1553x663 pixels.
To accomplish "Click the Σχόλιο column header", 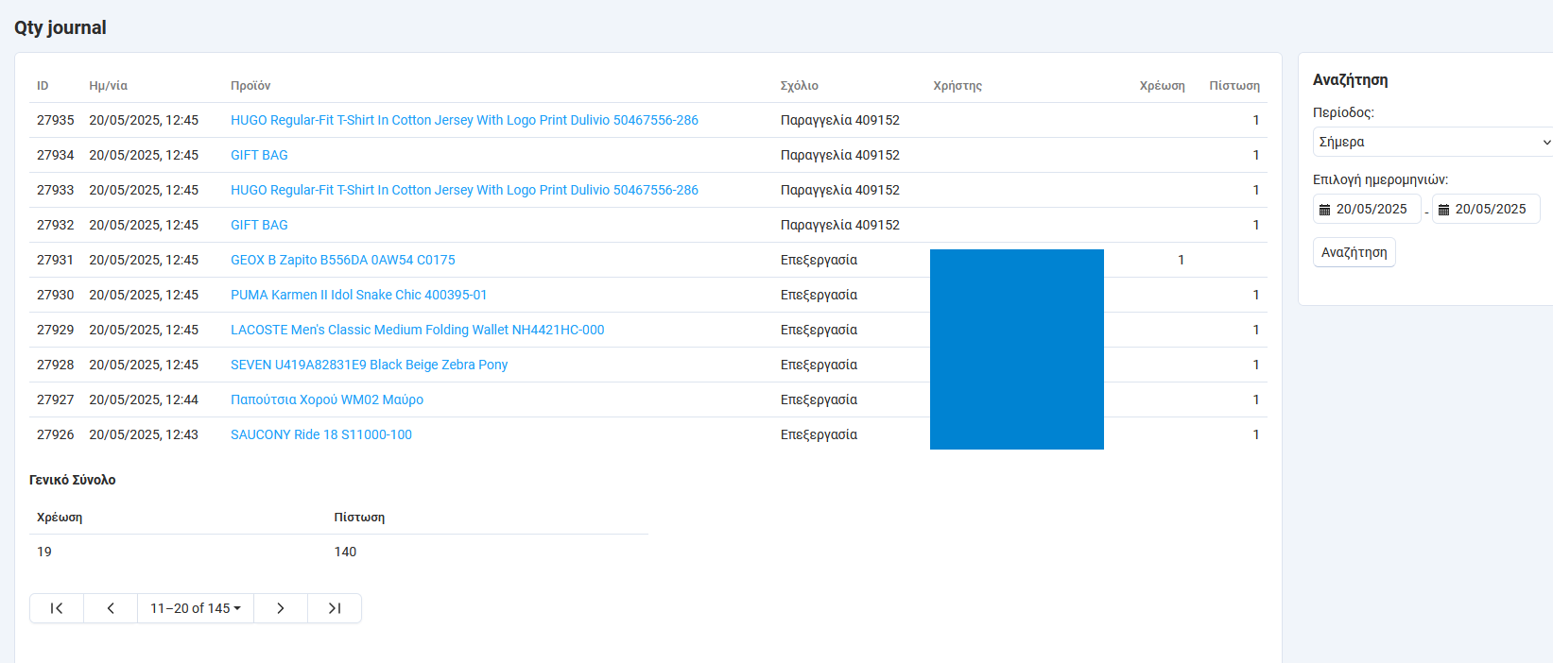I will (x=800, y=86).
